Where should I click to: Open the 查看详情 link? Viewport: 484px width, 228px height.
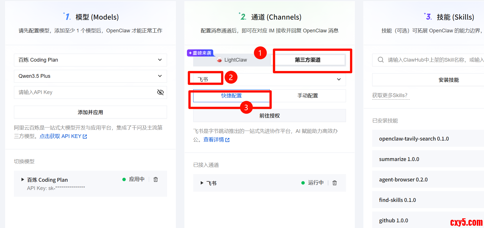216,140
